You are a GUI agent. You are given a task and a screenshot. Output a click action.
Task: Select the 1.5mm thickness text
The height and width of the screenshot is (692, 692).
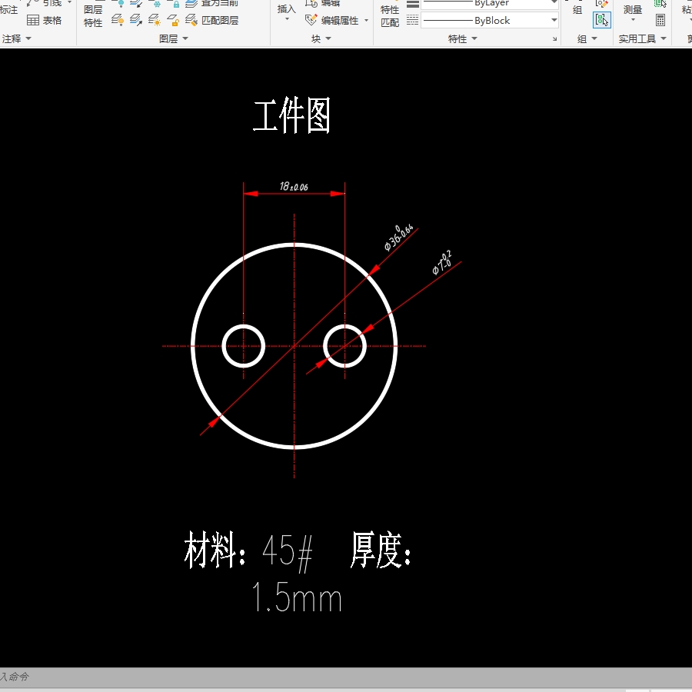pyautogui.click(x=297, y=597)
